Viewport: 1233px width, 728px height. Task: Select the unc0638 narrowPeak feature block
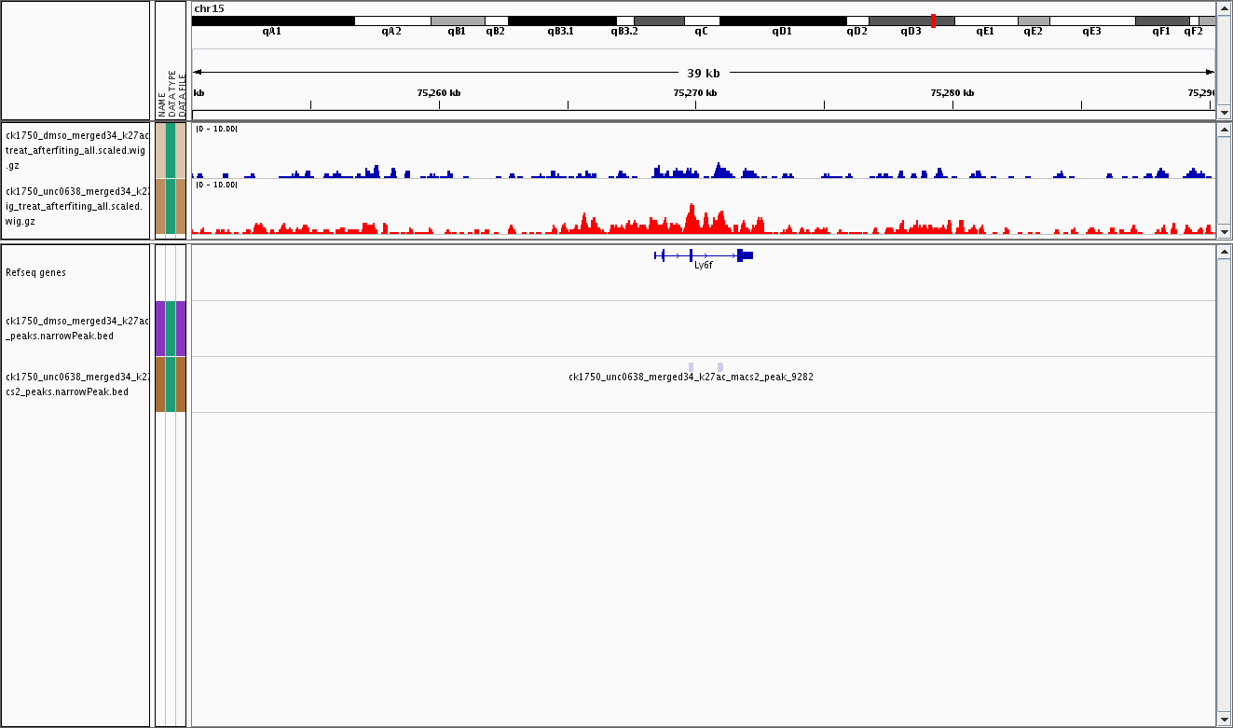[x=691, y=367]
